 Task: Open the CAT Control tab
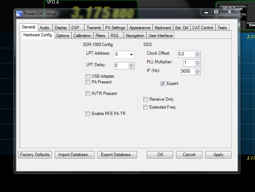[203, 28]
